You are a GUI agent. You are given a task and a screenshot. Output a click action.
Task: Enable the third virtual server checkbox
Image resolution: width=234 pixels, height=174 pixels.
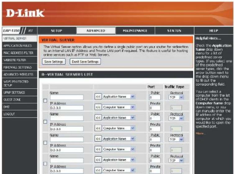click(x=45, y=143)
